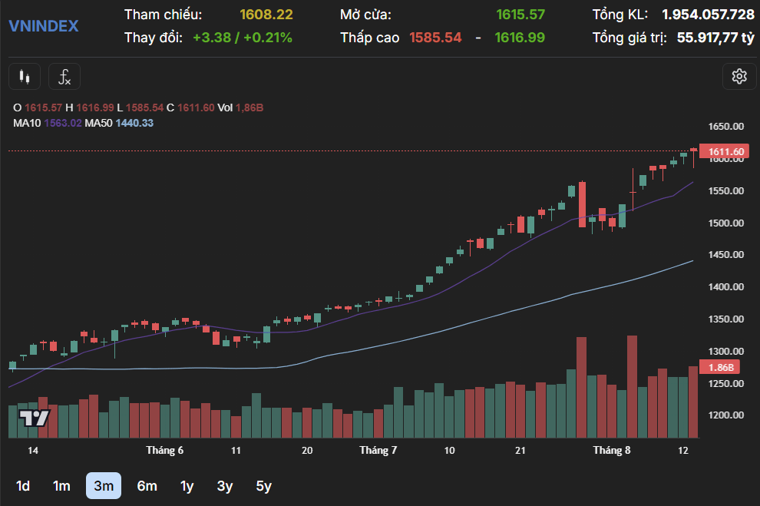Viewport: 760px width, 506px height.
Task: Switch to the 3m timeframe
Action: click(x=104, y=485)
